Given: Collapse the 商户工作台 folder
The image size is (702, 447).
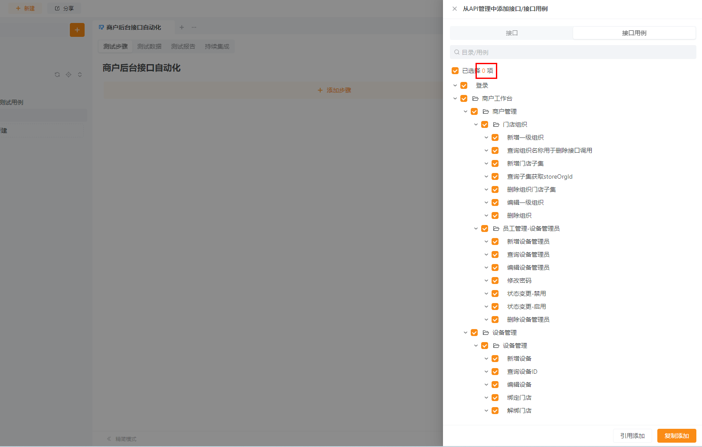Looking at the screenshot, I should click(x=455, y=98).
